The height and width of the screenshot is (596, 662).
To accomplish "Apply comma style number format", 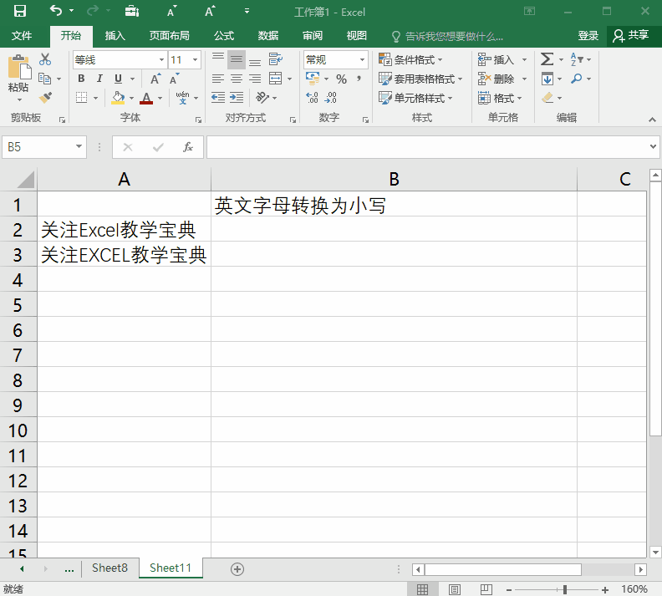I will [359, 79].
